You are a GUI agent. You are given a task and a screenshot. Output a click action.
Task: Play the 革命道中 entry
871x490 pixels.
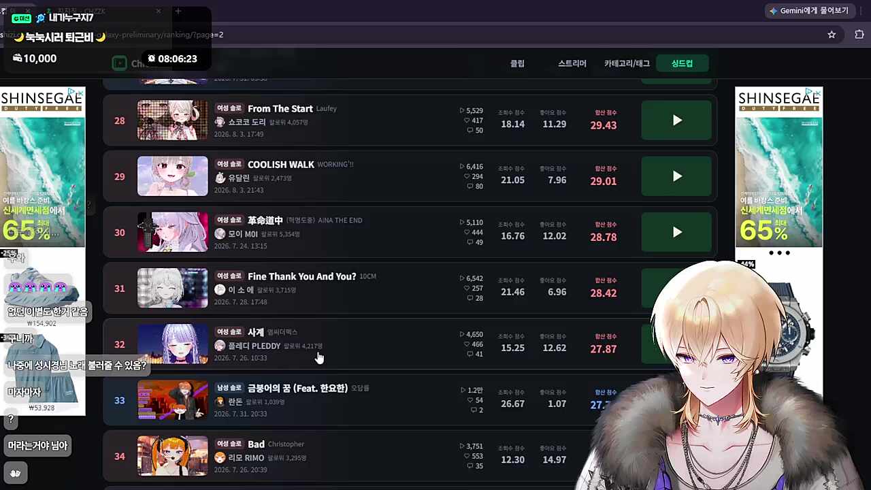pyautogui.click(x=676, y=232)
